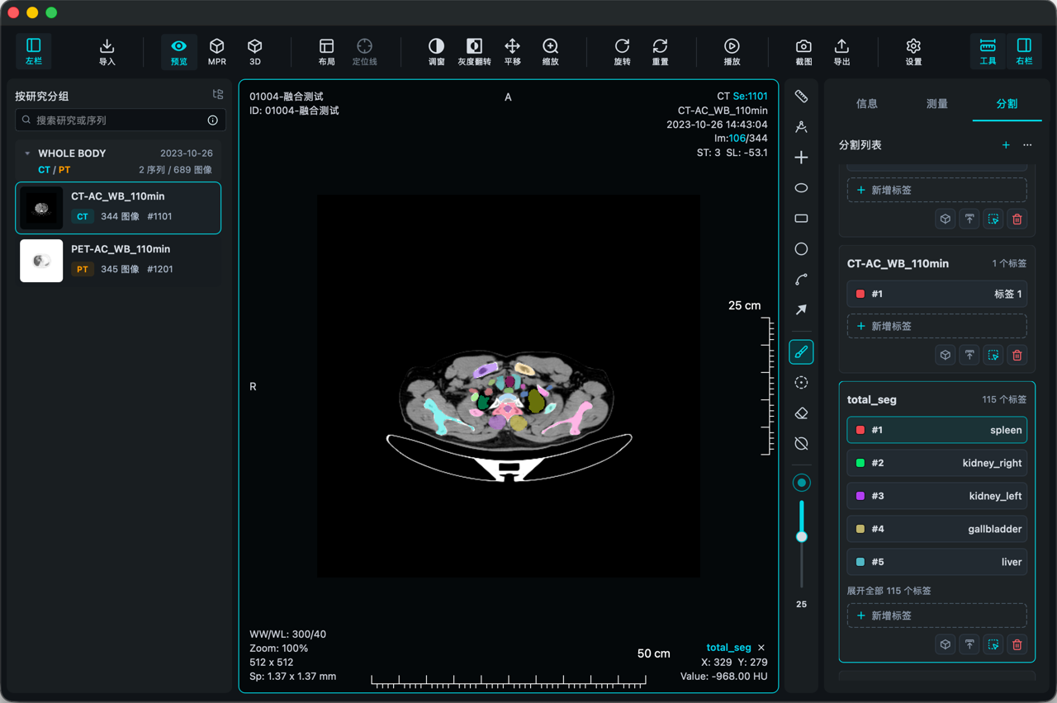Viewport: 1057px width, 703px height.
Task: Open the 3D view mode
Action: 255,51
